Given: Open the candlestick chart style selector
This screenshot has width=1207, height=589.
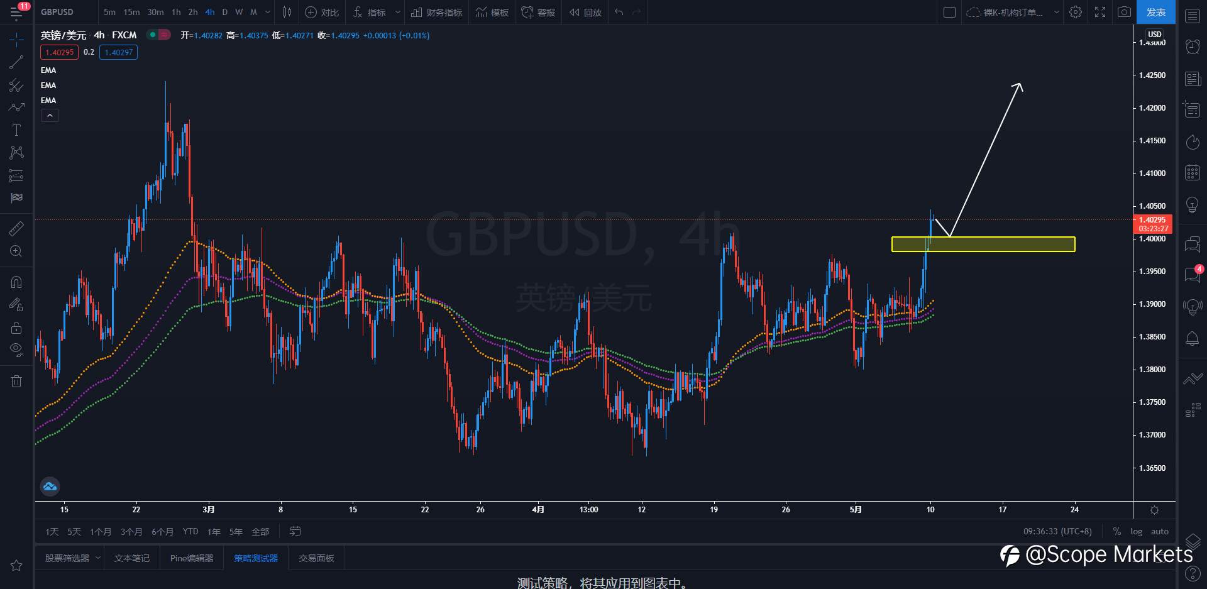Looking at the screenshot, I should pos(287,12).
